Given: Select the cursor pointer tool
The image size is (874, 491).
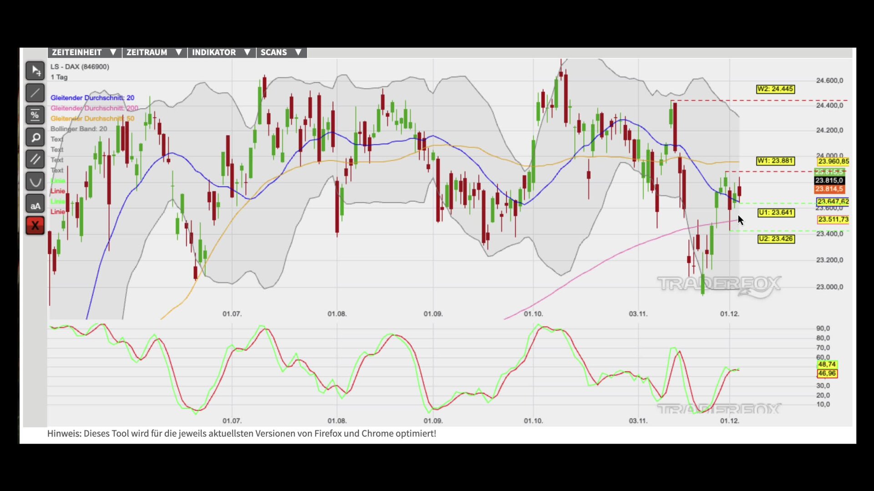Looking at the screenshot, I should pyautogui.click(x=35, y=71).
